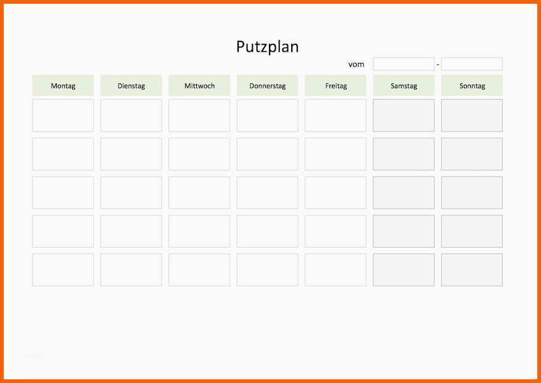The width and height of the screenshot is (541, 383).
Task: Select the Donnerstag header cell
Action: click(x=267, y=85)
